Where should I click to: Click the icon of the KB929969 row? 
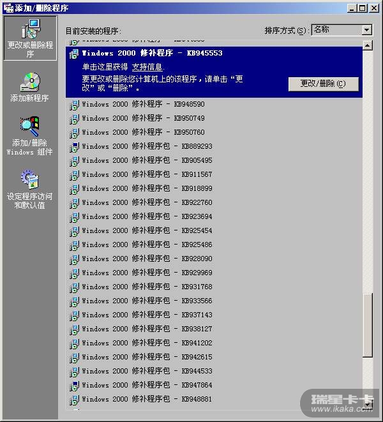click(74, 273)
